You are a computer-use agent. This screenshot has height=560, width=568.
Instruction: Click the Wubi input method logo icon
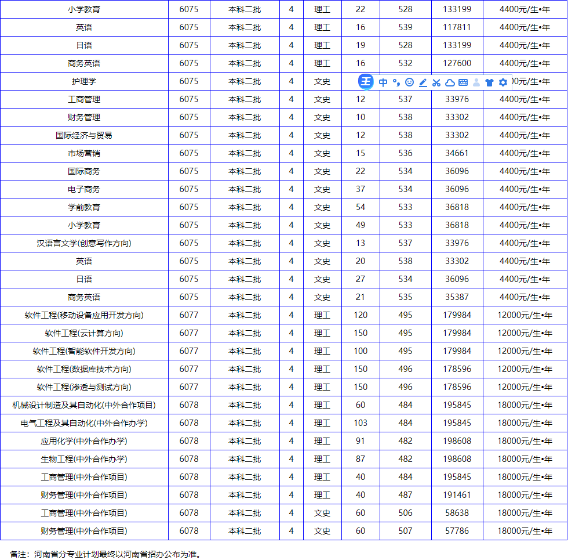366,82
